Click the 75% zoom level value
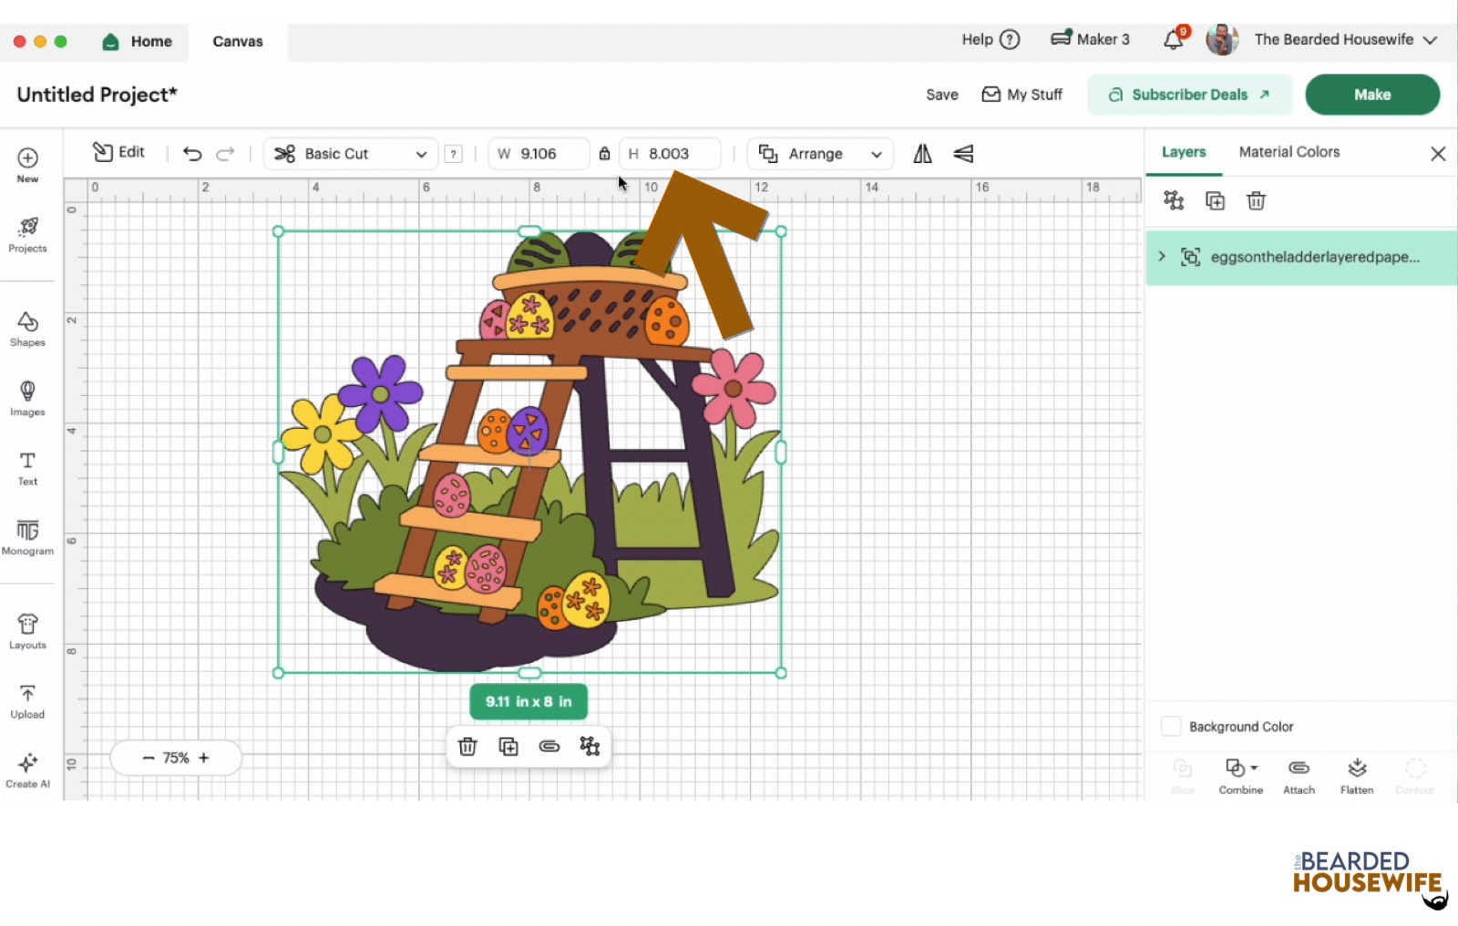 coord(176,758)
